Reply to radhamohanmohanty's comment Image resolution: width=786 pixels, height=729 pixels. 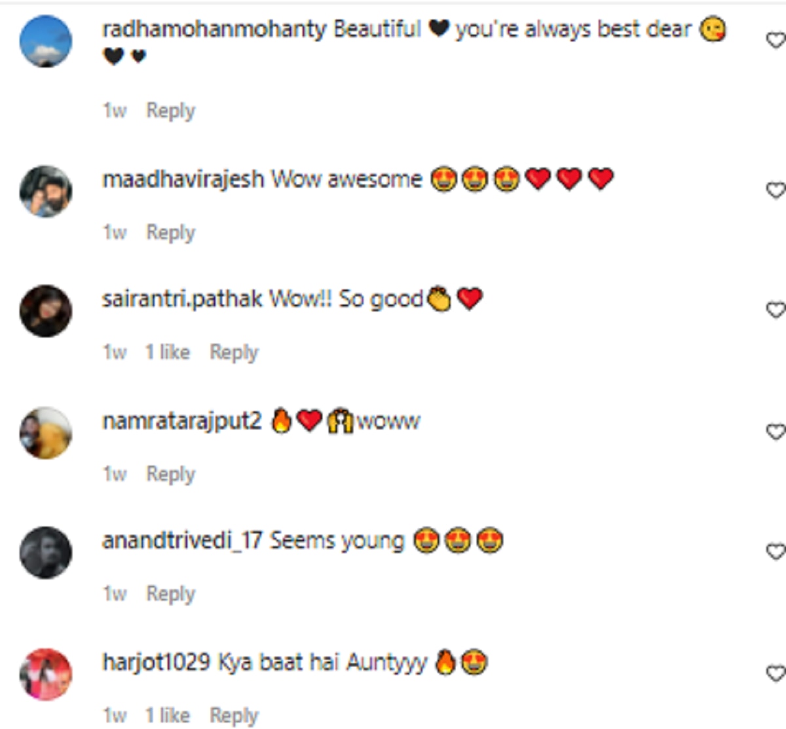tap(170, 111)
